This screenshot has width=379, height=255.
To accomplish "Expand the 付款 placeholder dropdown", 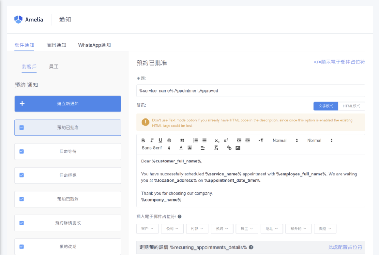I will (197, 228).
